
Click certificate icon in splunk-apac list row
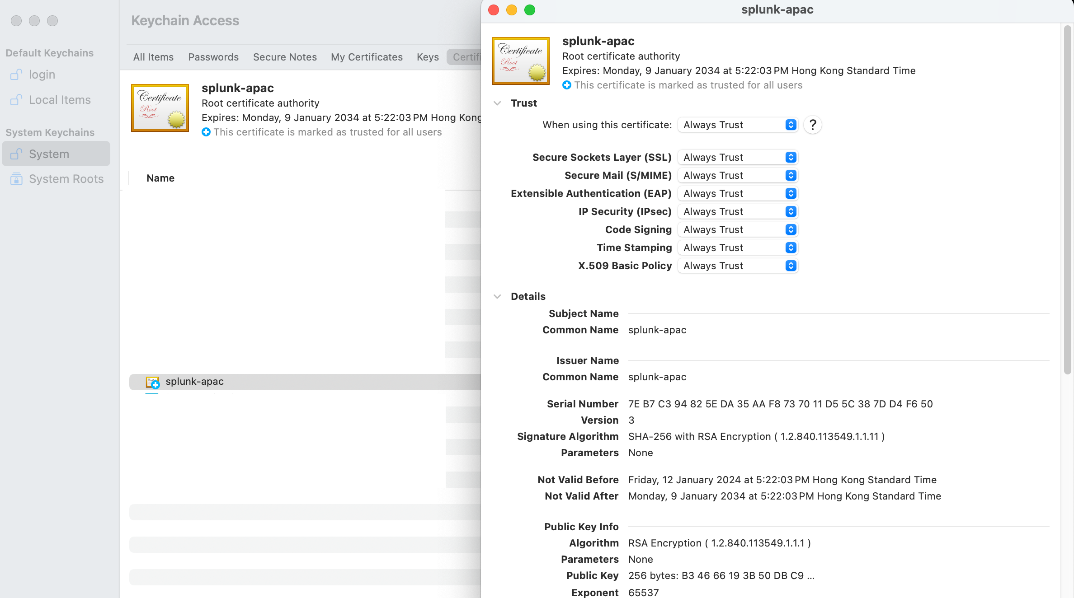[152, 382]
